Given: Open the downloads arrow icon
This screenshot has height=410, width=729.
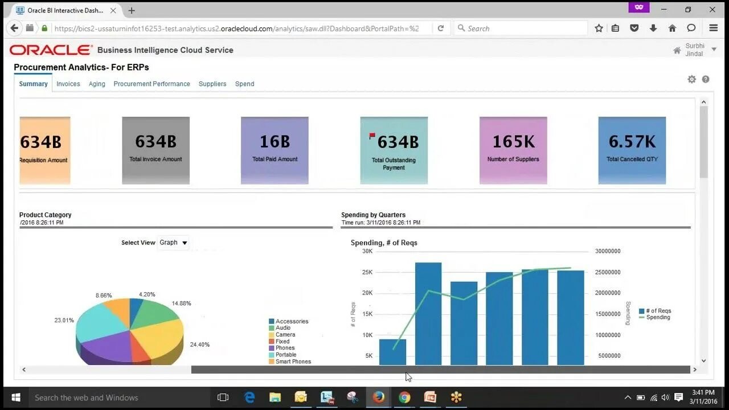Looking at the screenshot, I should tap(653, 28).
